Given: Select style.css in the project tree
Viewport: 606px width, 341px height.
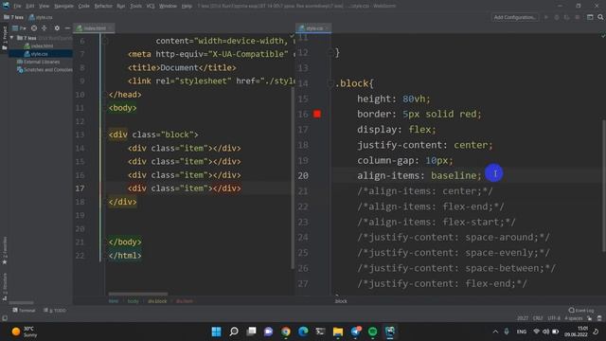Looking at the screenshot, I should (36, 54).
